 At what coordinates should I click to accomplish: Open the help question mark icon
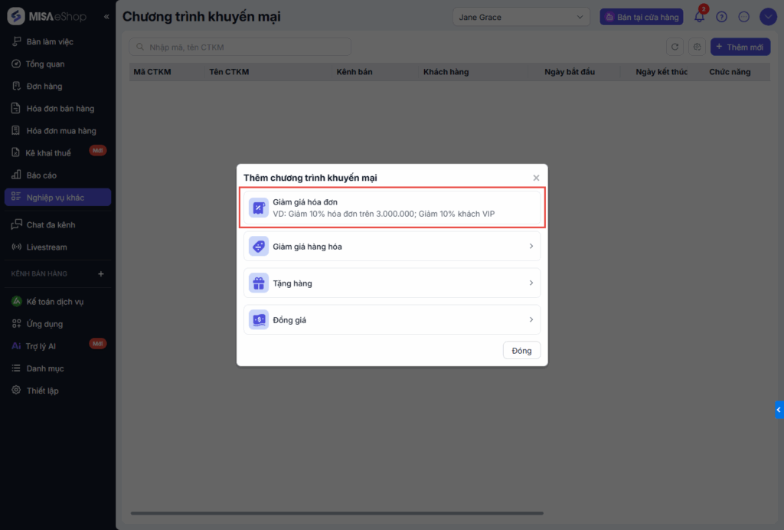point(721,17)
